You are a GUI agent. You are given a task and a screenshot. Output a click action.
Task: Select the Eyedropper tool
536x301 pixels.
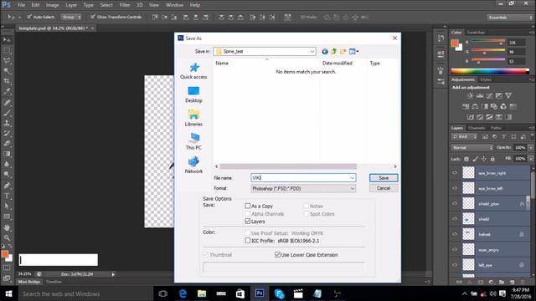(x=7, y=91)
